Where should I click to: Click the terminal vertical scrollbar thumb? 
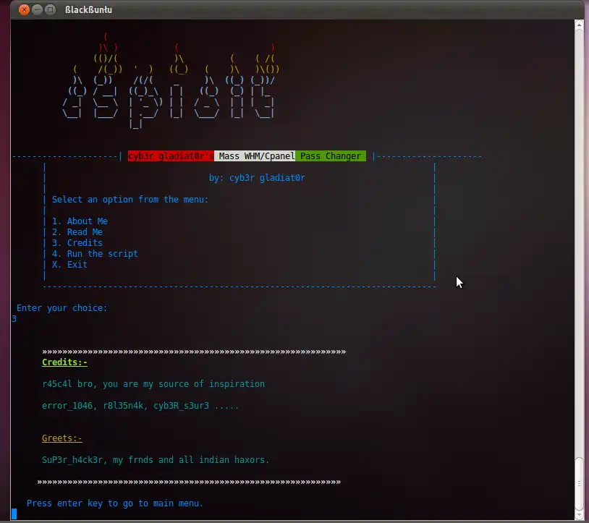[579, 484]
